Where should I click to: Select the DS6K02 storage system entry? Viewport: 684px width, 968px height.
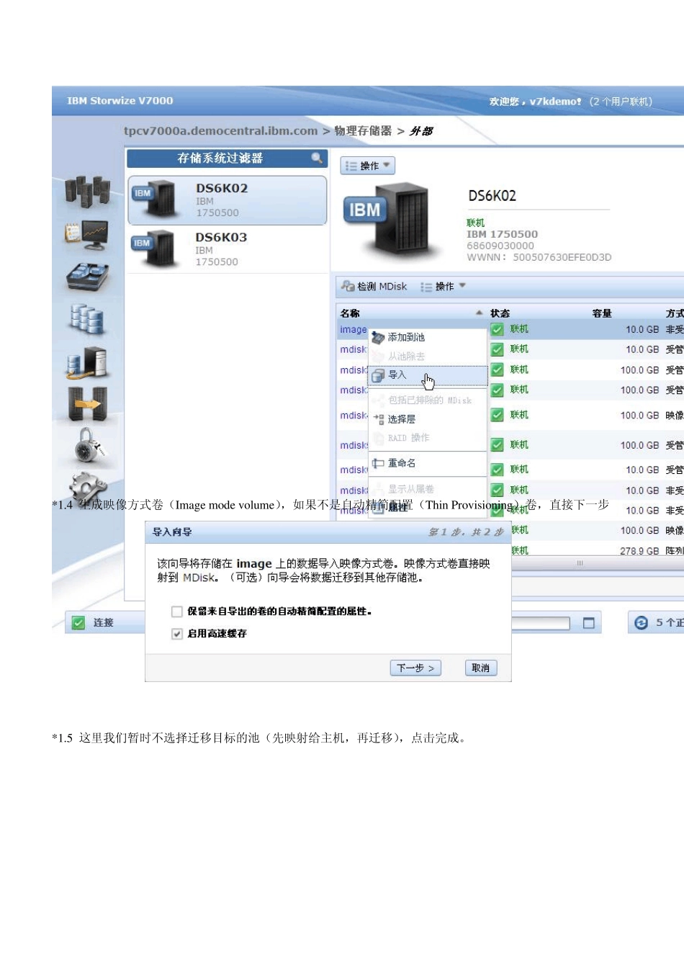point(228,200)
